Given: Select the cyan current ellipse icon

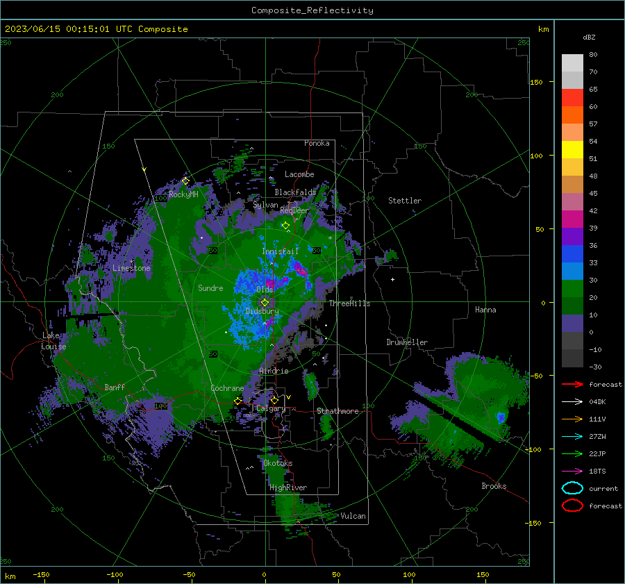Looking at the screenshot, I should [572, 488].
